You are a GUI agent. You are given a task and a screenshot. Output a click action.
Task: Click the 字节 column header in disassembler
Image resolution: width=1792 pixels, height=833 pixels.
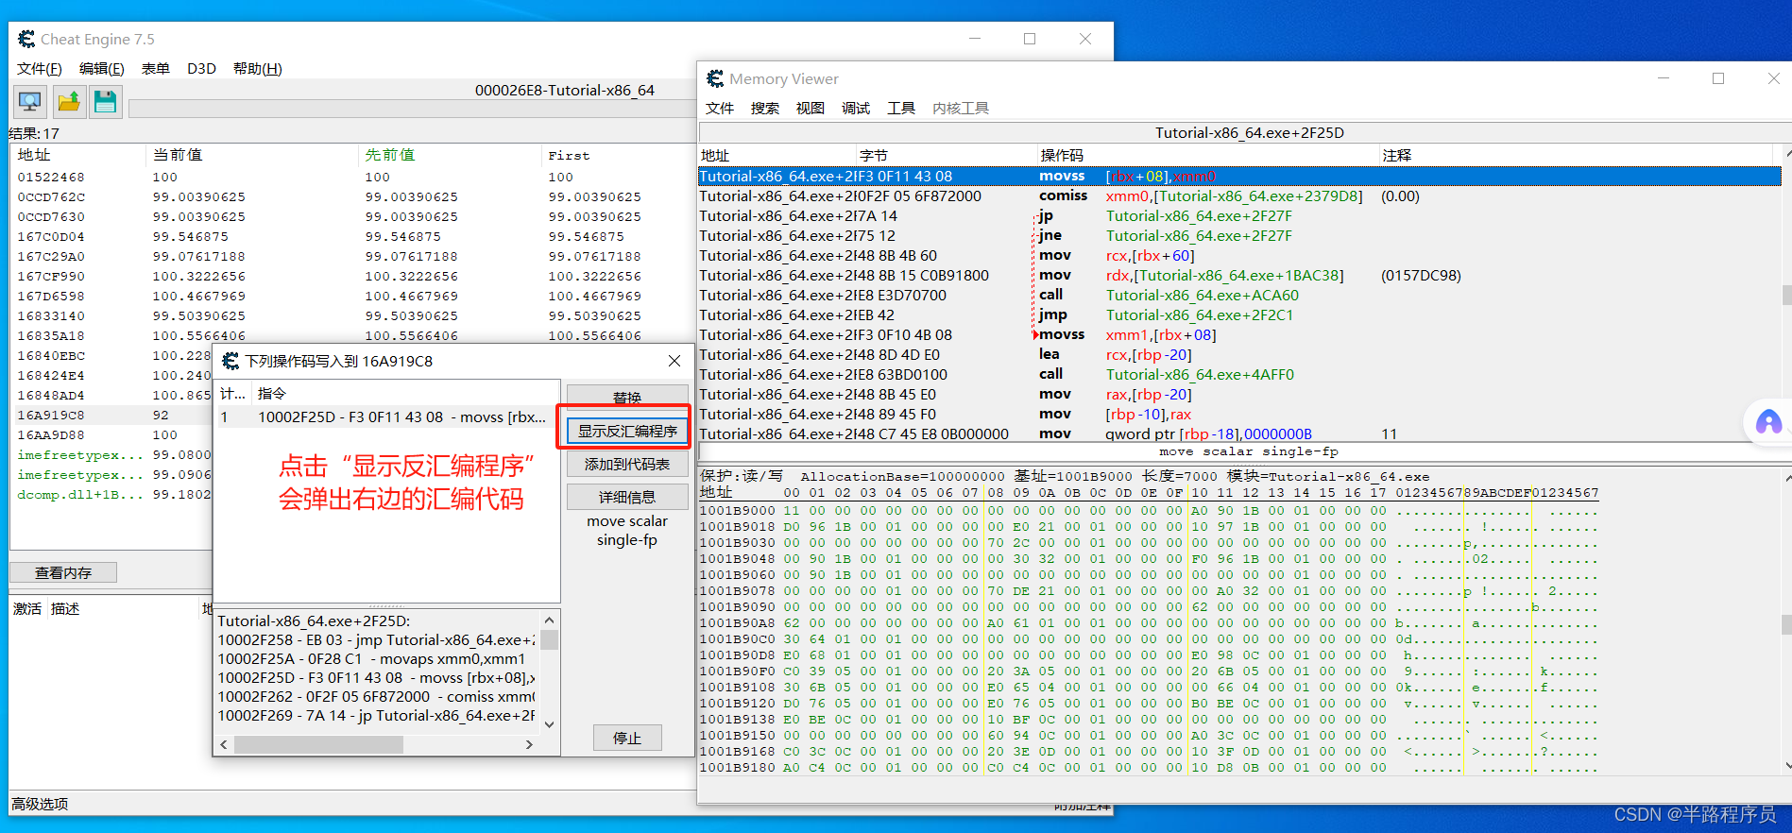pos(946,155)
